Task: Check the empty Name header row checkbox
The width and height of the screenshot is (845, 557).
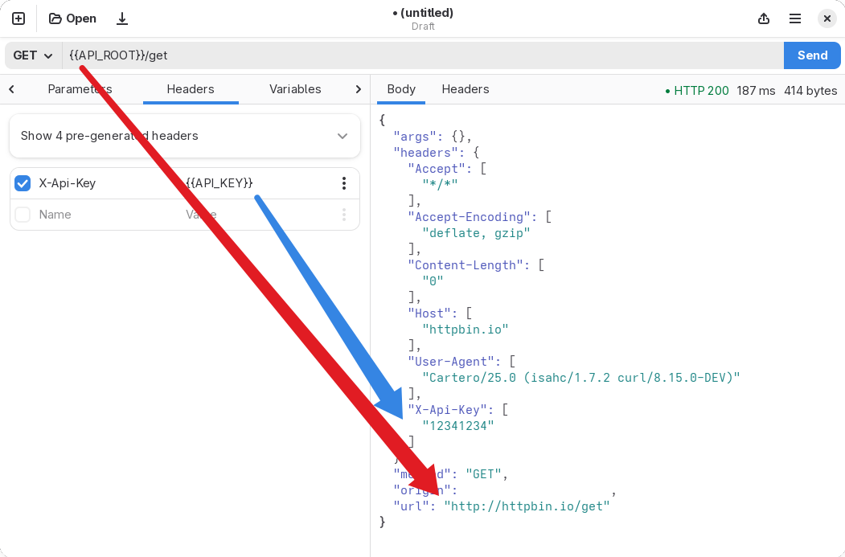Action: (x=22, y=214)
